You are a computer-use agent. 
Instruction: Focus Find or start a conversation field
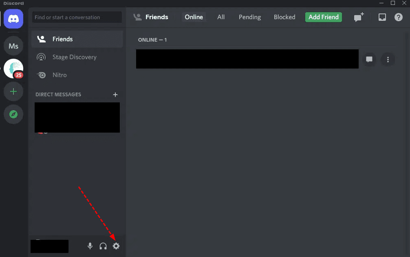tap(77, 17)
